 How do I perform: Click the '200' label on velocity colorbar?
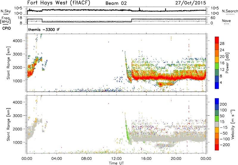[x=223, y=104]
